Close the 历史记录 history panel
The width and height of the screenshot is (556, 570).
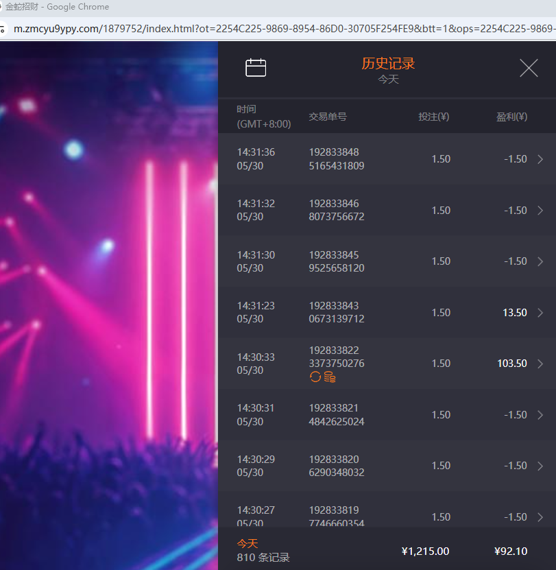[x=529, y=68]
